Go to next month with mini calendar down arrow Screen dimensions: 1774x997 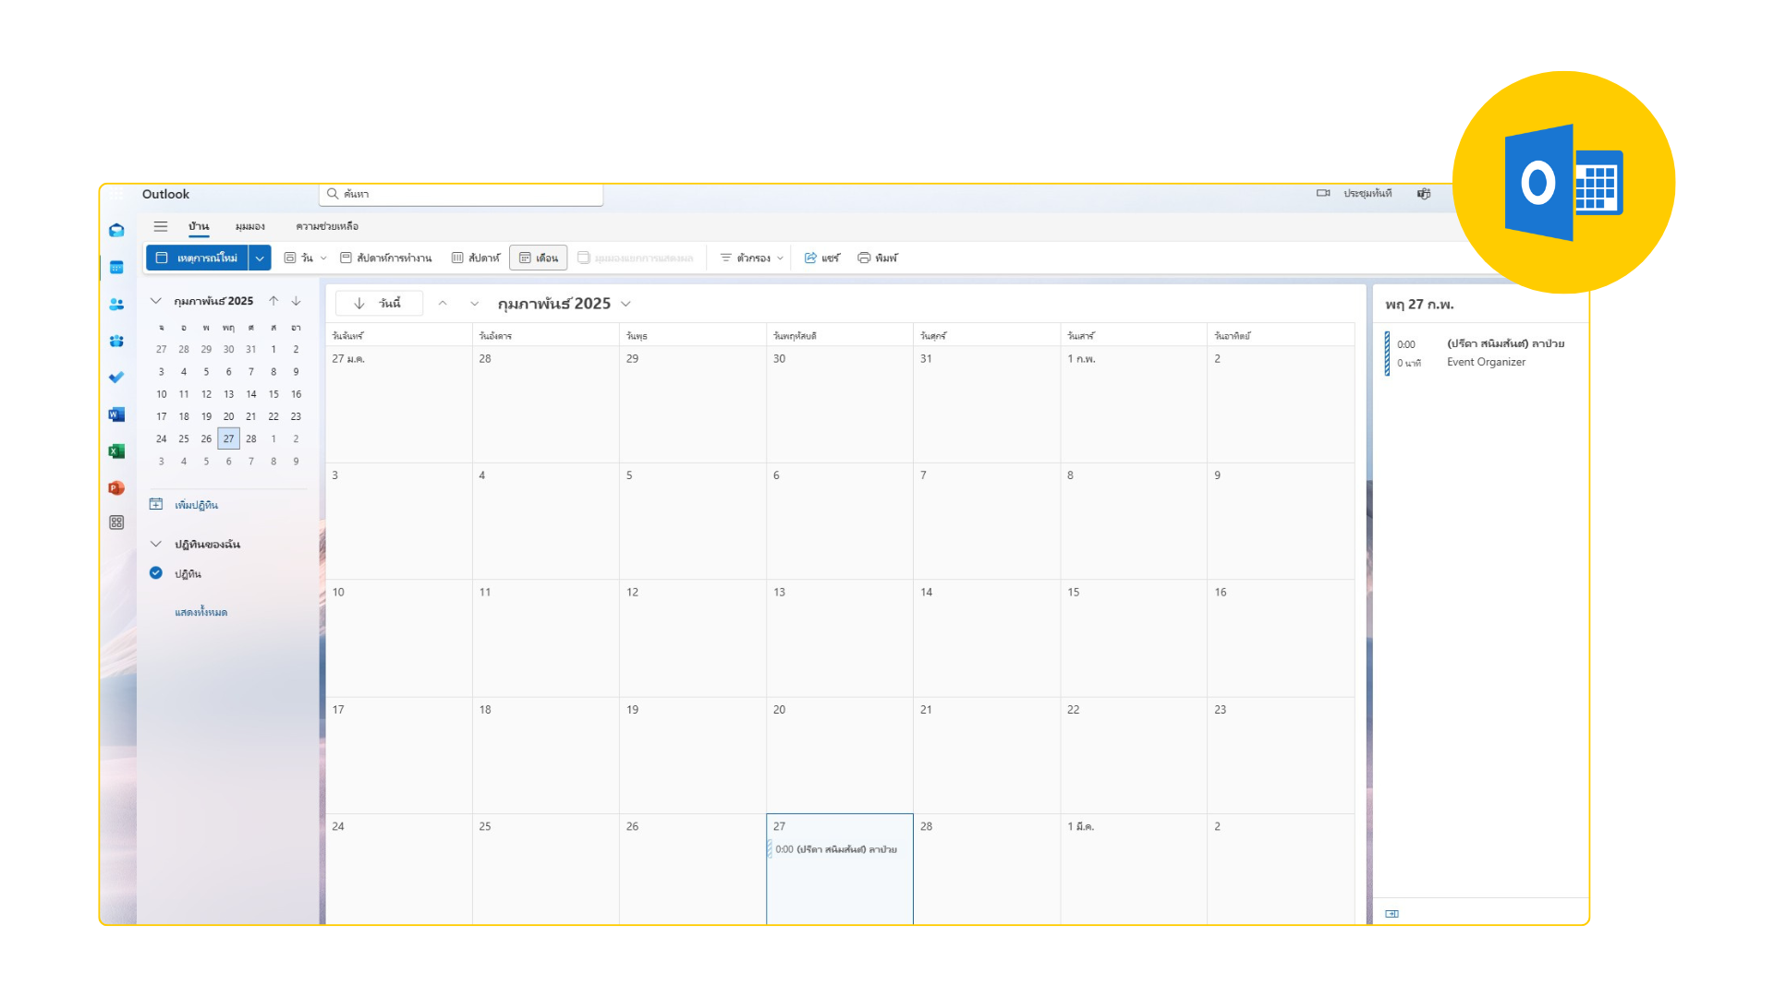[296, 301]
